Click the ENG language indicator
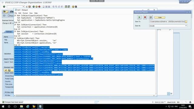Image resolution: width=194 pixels, height=109 pixels. [176, 106]
